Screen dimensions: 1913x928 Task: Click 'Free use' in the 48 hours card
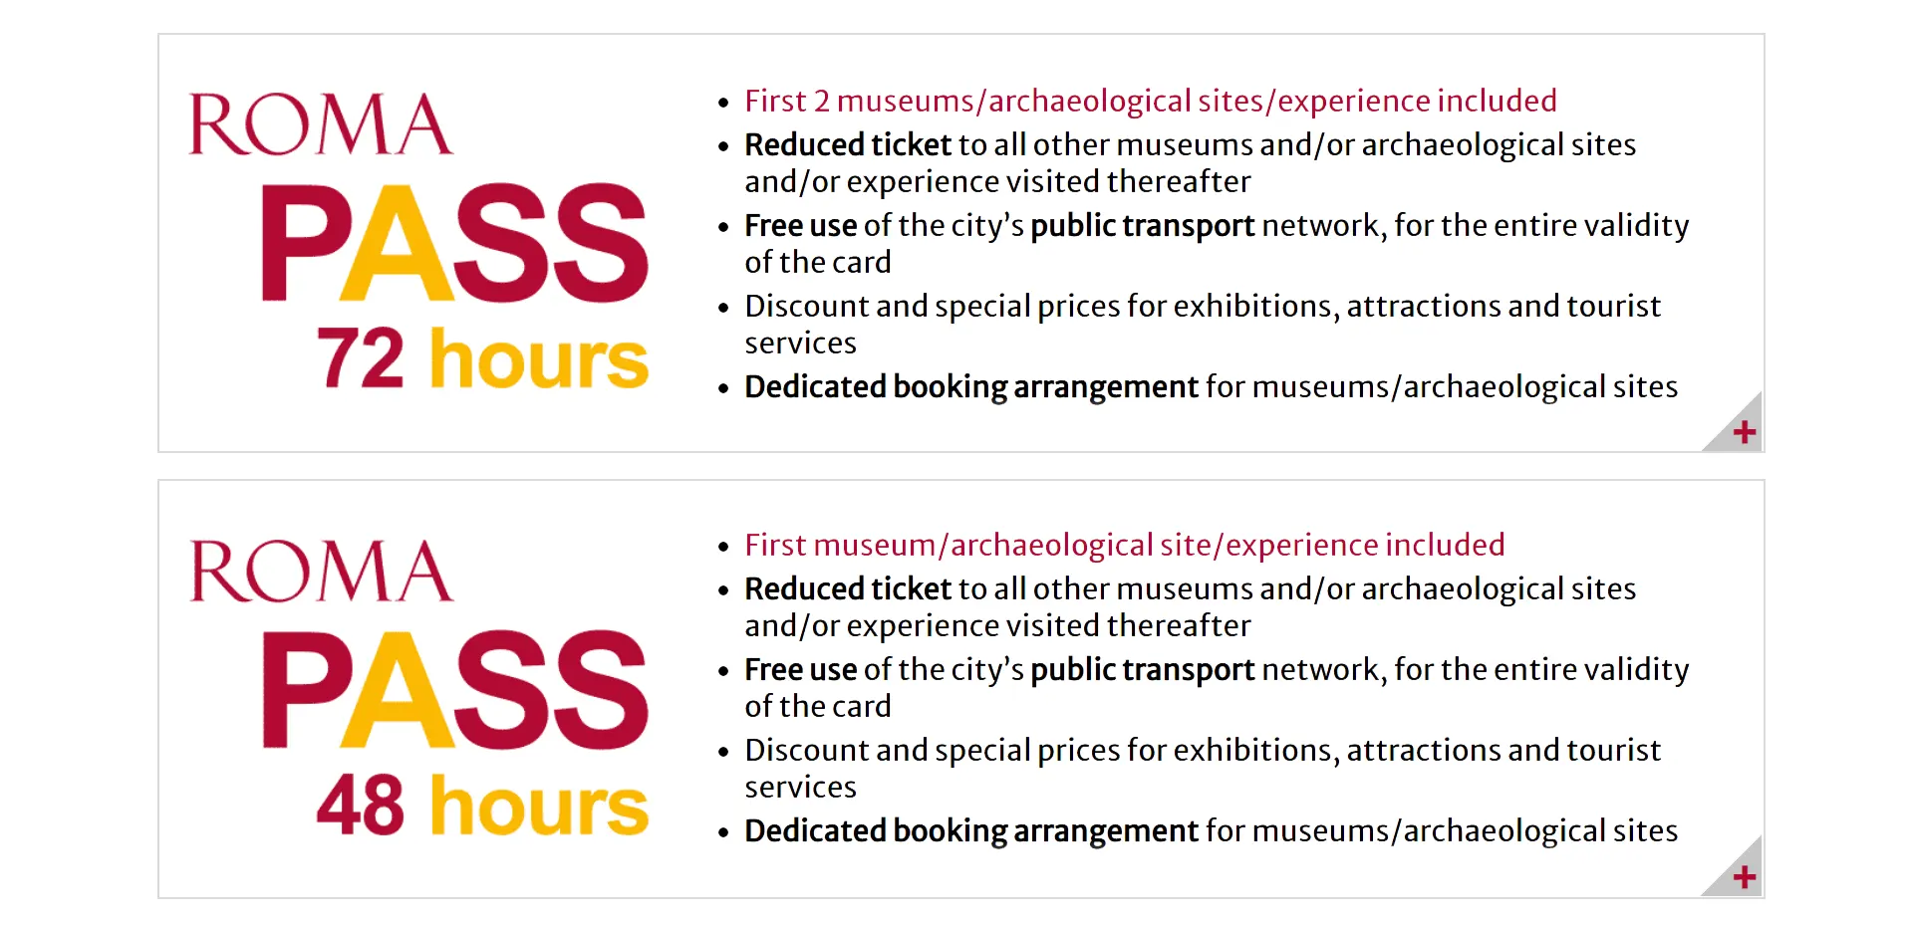click(x=800, y=670)
